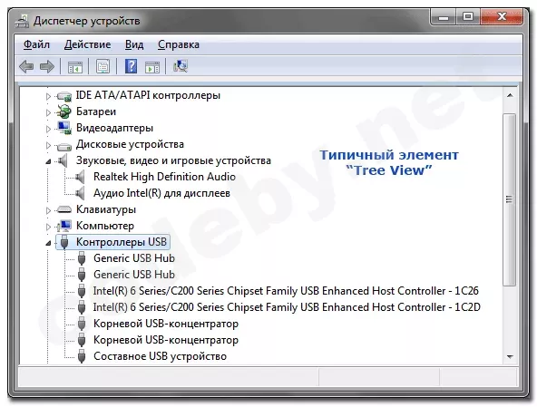Click the vertical scrollbar thumb

coord(510,199)
